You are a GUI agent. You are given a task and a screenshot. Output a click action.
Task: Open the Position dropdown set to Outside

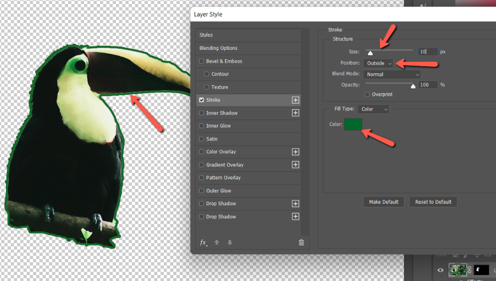tap(378, 63)
